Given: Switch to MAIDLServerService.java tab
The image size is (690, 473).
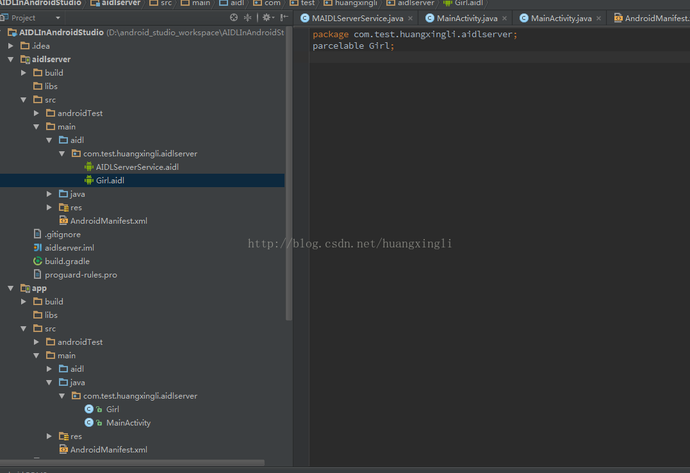Looking at the screenshot, I should 357,18.
